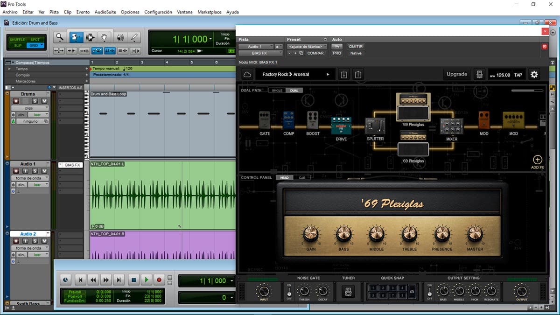The image size is (560, 315).
Task: Open the AudioSuite menu
Action: (x=105, y=12)
